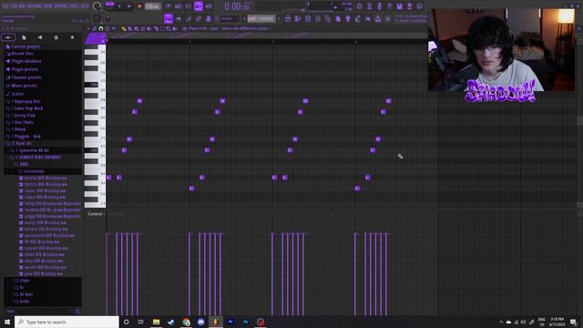Open Discord from the taskbar
Image resolution: width=583 pixels, height=328 pixels.
tap(200, 322)
